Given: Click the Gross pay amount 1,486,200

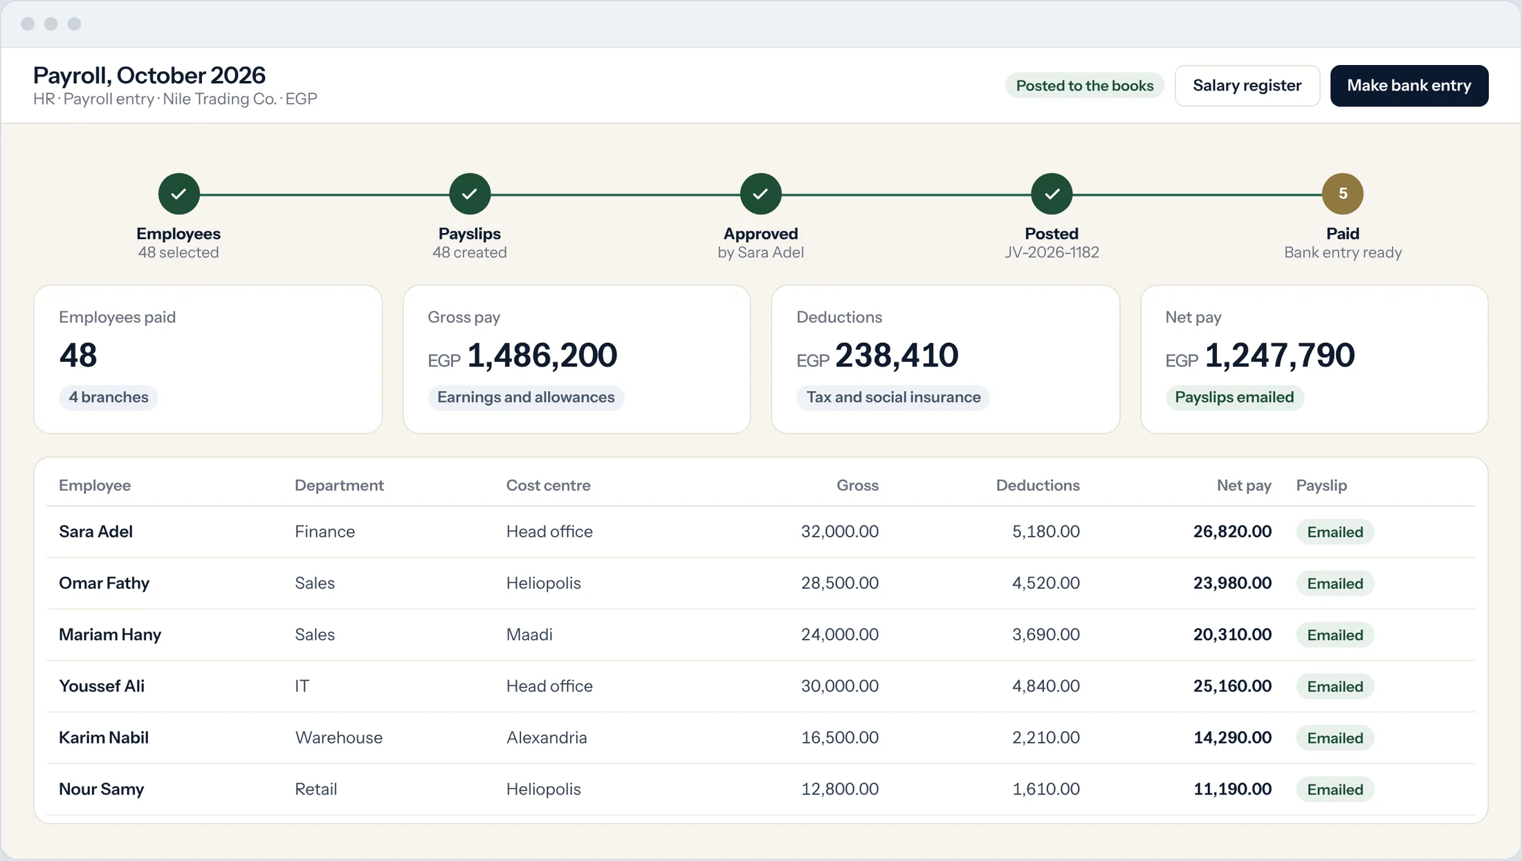Looking at the screenshot, I should point(542,355).
